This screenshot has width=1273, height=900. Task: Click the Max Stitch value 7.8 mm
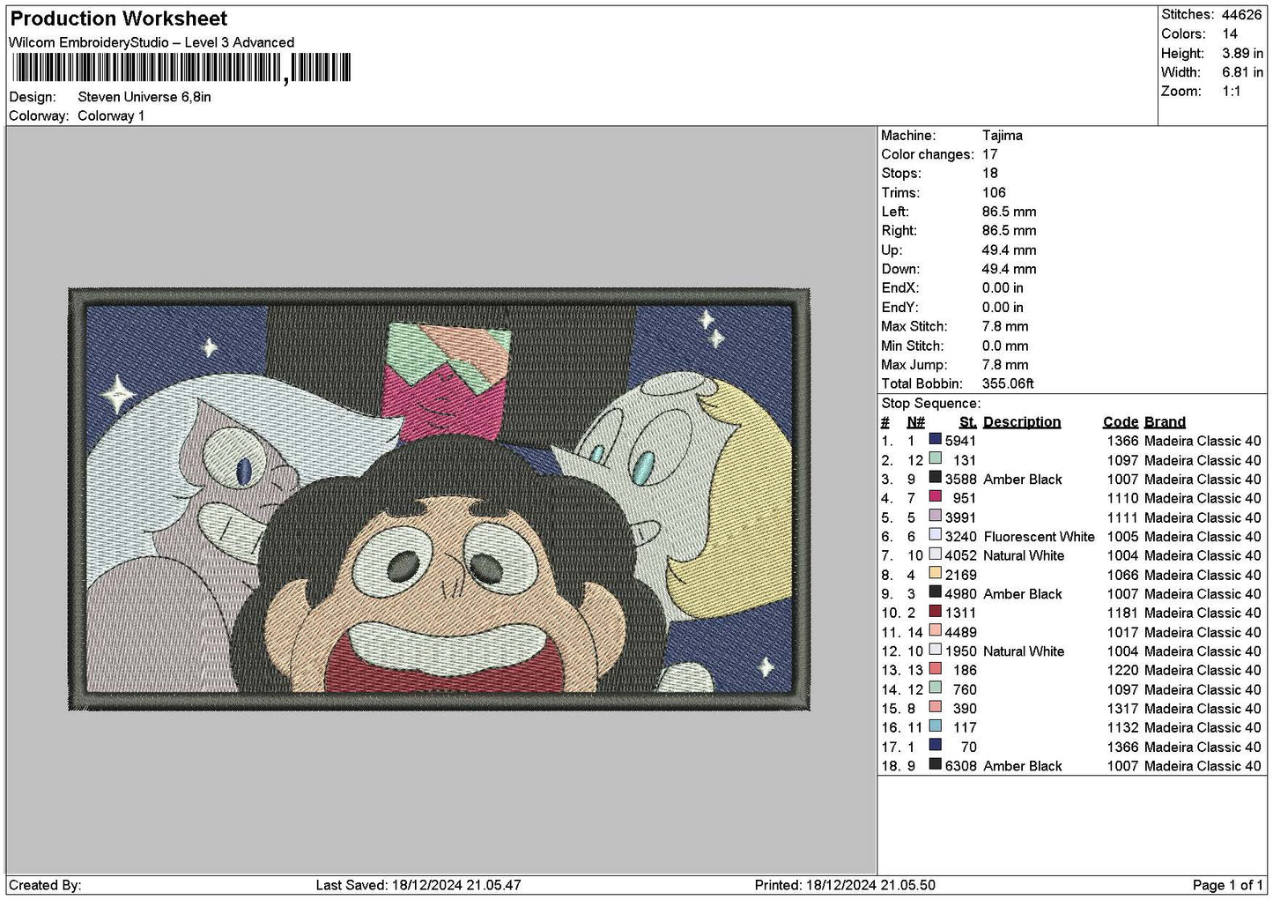1005,326
